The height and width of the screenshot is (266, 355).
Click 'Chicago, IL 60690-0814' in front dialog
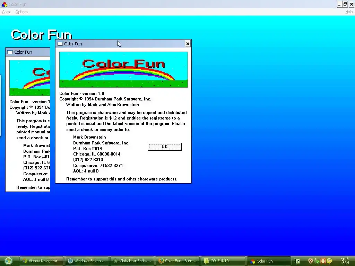click(x=97, y=154)
